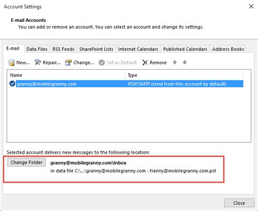Click the Change... label in toolbar
This screenshot has height=211, width=258.
[84, 63]
